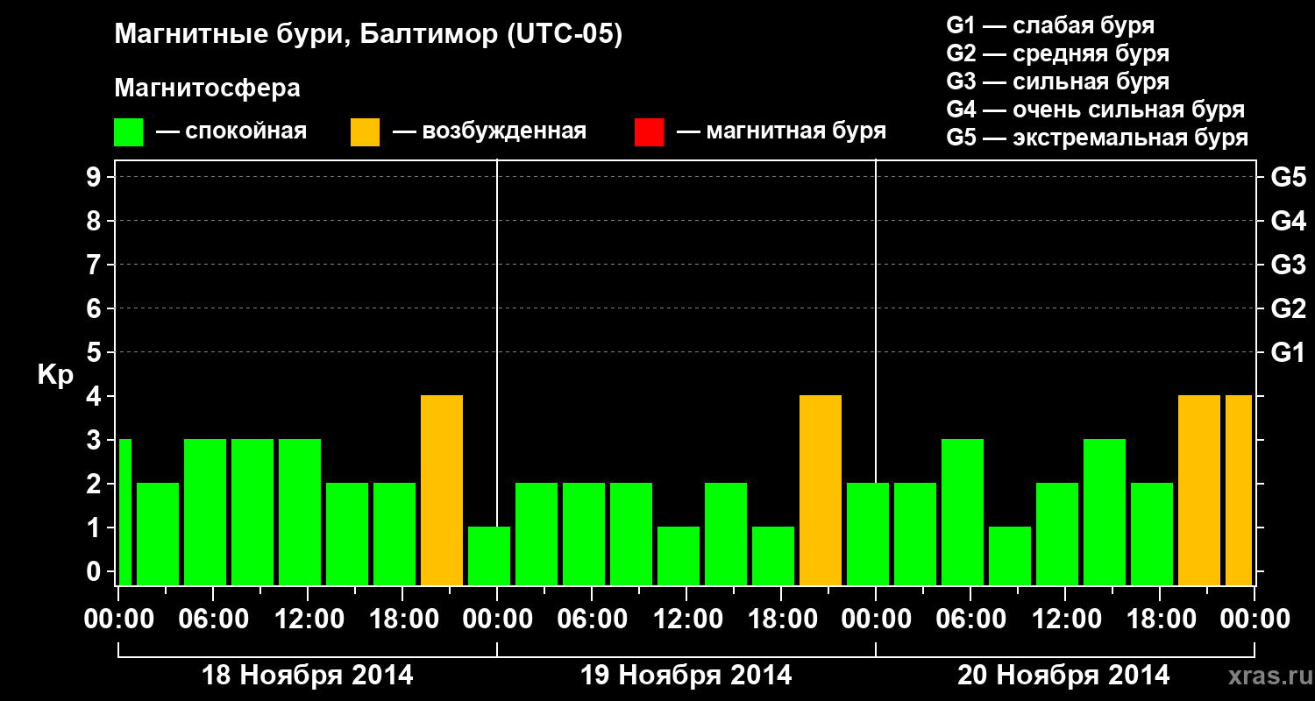
Task: Click the green bar above 06:00 on 19 November
Action: tap(584, 535)
